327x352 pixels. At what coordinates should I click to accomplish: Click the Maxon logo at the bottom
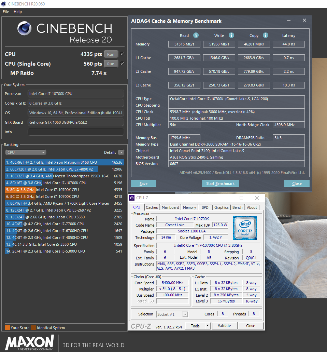(30, 342)
